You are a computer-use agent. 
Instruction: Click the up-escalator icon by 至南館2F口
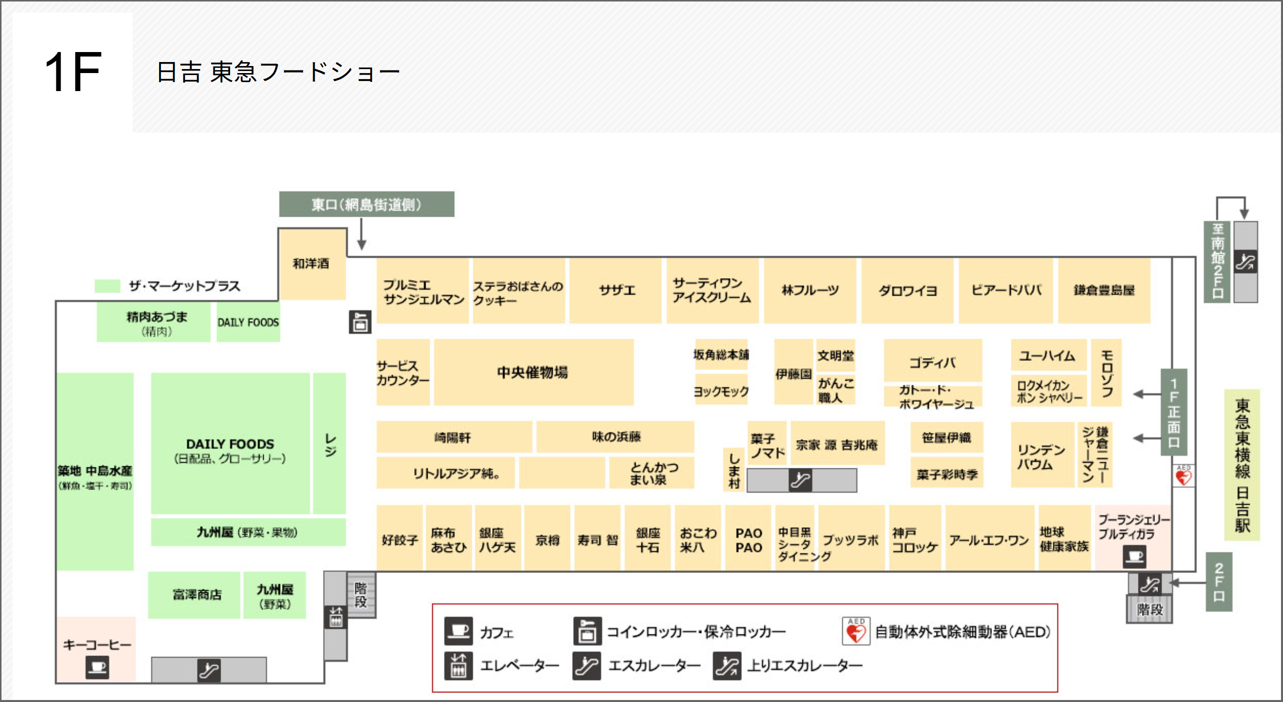1245,262
